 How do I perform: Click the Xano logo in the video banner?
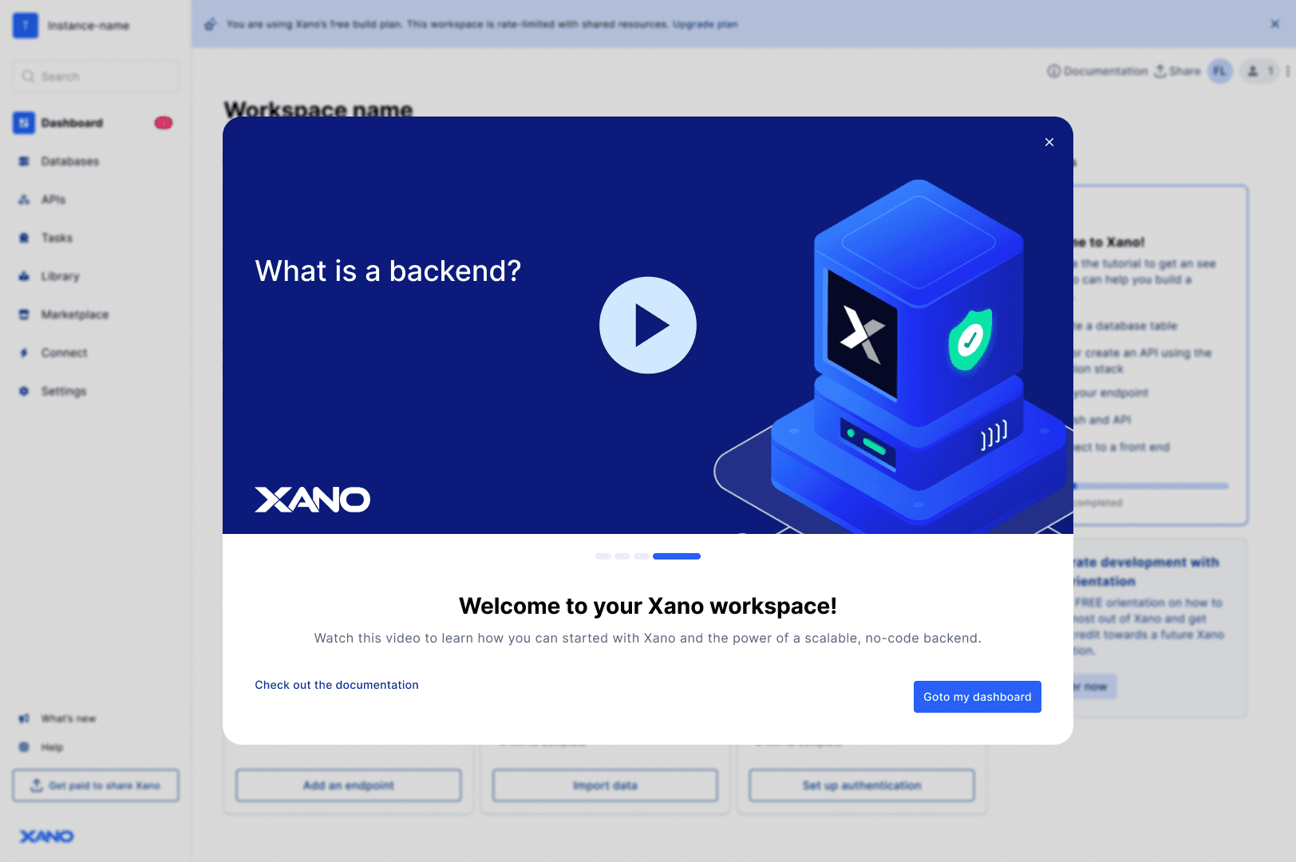pos(313,500)
